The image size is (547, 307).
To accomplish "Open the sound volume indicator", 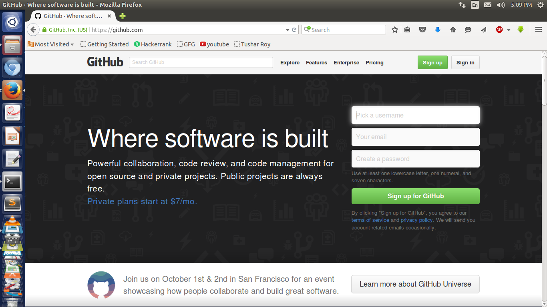I will [501, 5].
